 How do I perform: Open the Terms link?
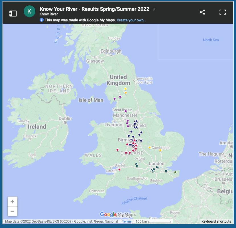click(127, 221)
